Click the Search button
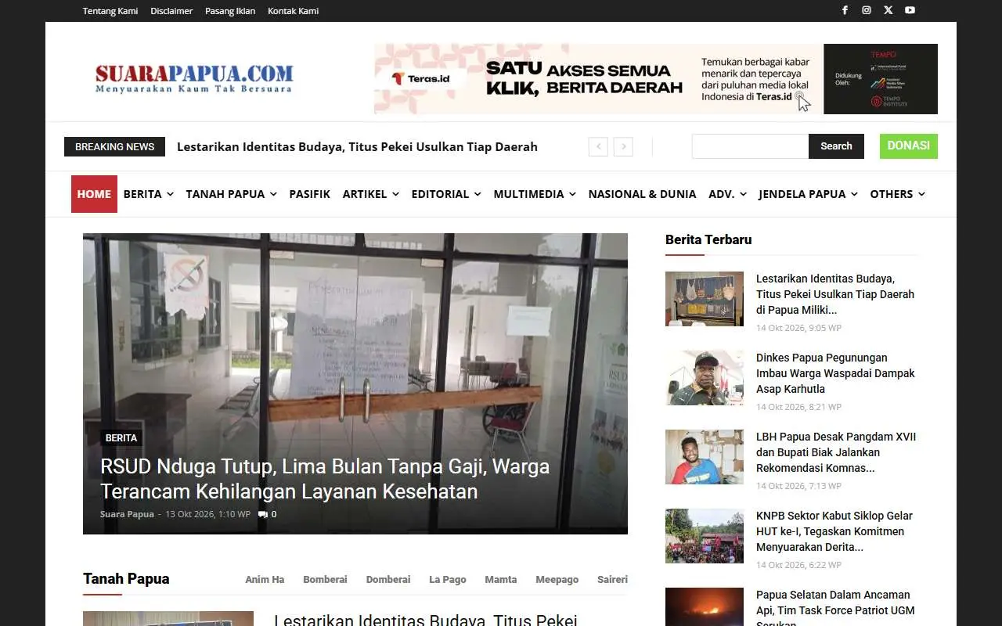Viewport: 1002px width, 626px height. [836, 146]
